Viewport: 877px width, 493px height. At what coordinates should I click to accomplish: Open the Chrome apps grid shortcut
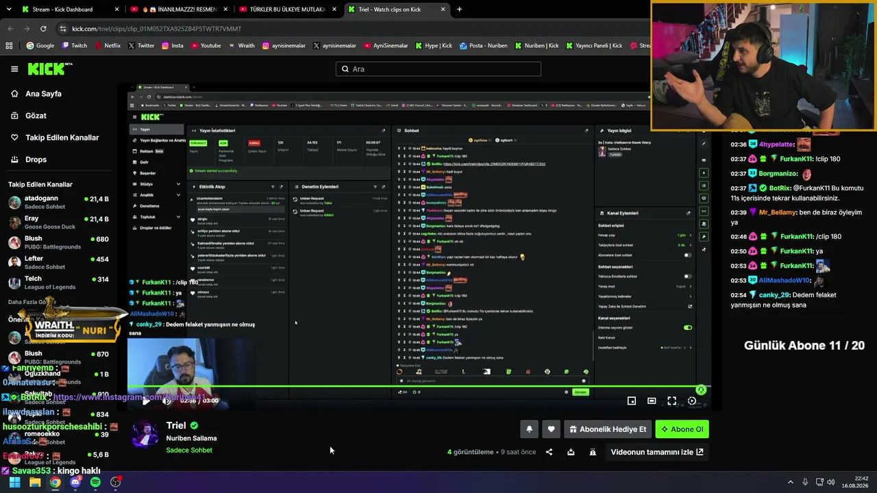pyautogui.click(x=9, y=46)
